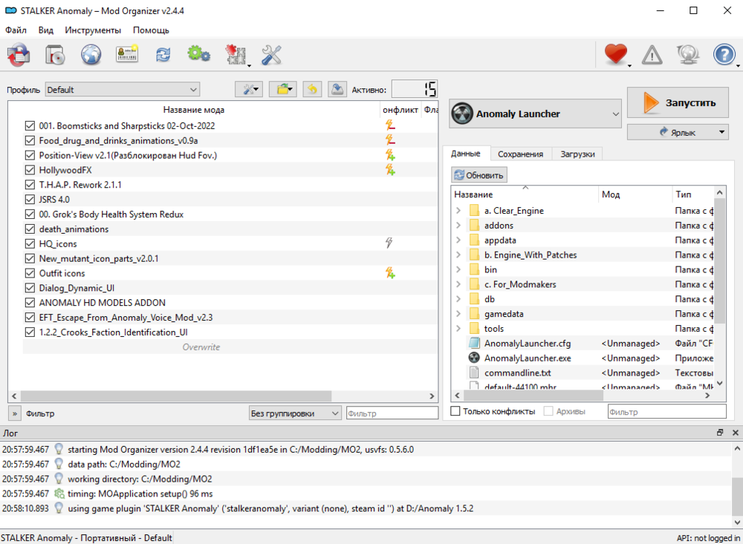Open the tool plugins puzzle icon

(x=235, y=55)
